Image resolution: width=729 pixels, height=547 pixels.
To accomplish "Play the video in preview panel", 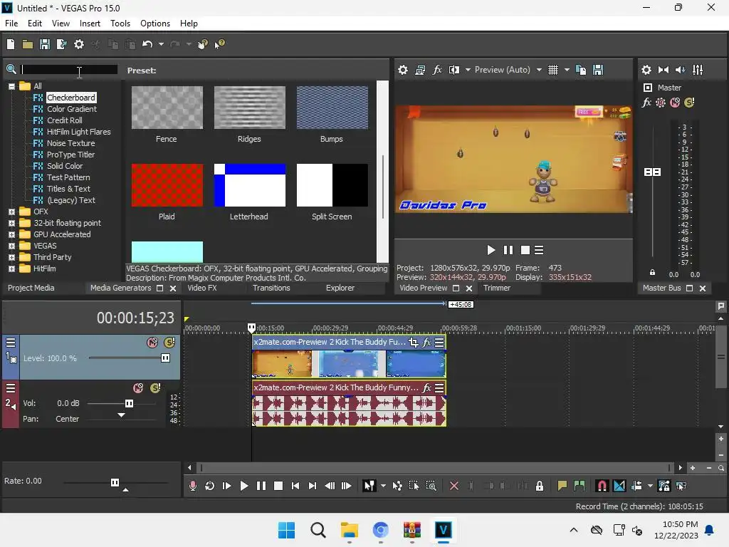I will coord(491,250).
